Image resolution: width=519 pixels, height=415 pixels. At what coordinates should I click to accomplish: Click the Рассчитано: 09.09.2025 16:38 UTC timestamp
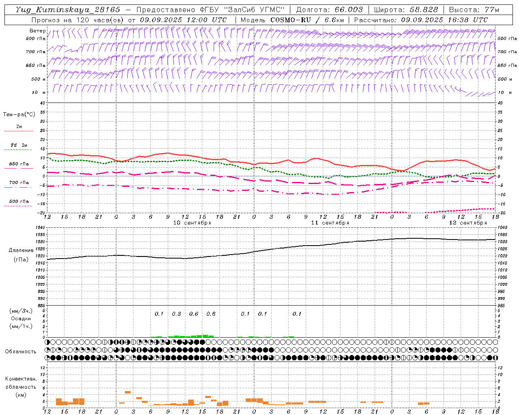(x=421, y=20)
